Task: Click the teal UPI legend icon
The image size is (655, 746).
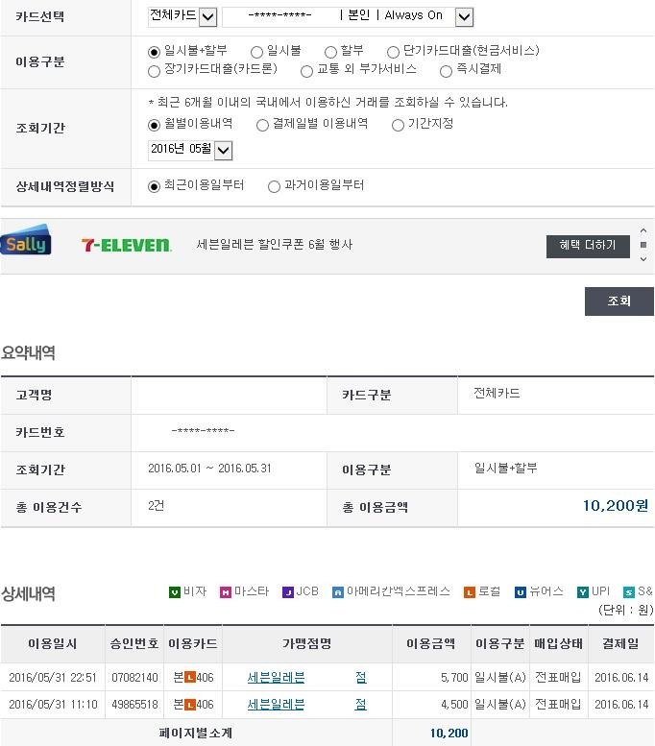Action: [x=583, y=592]
